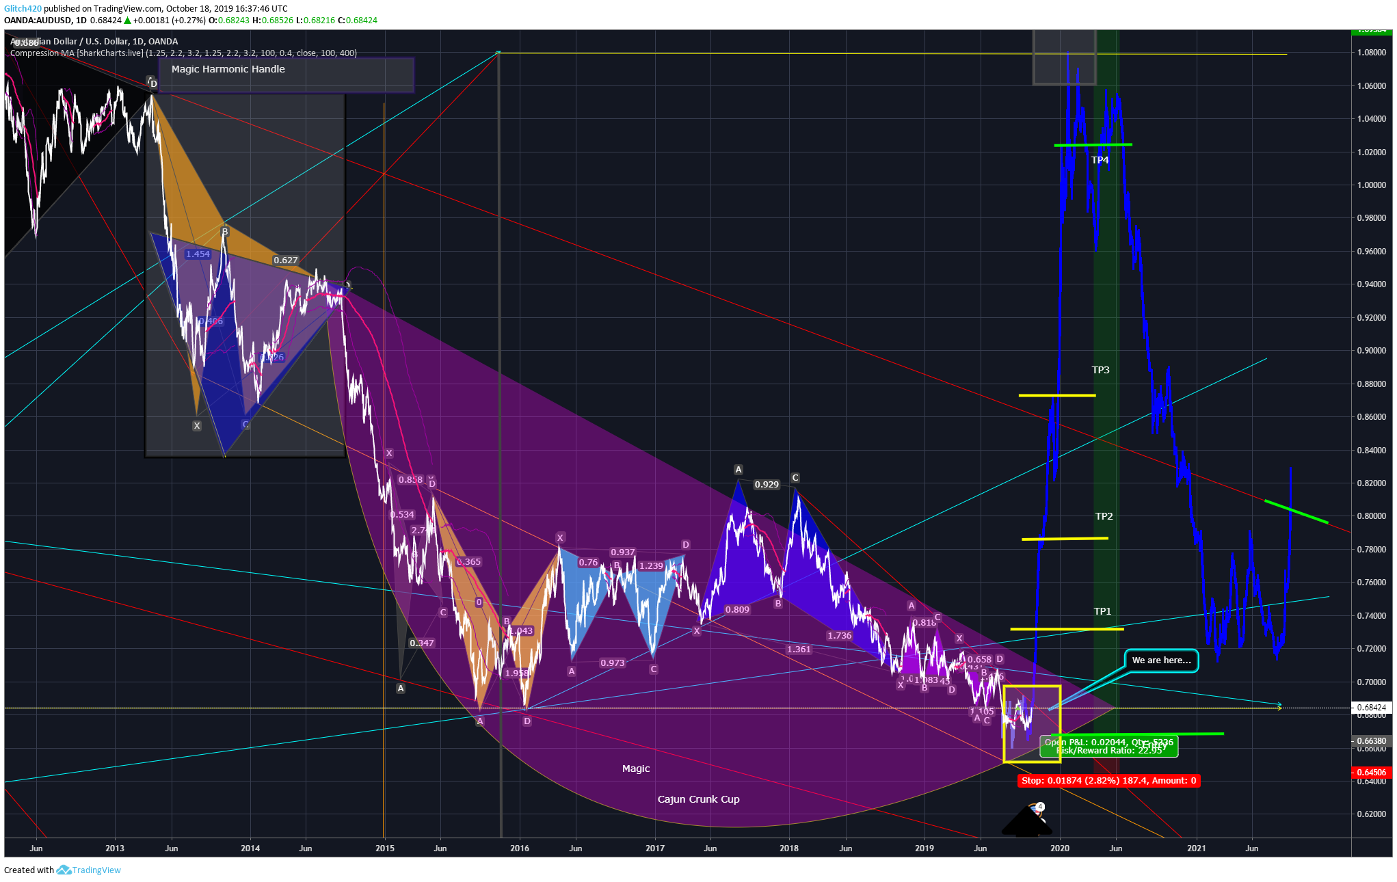
Task: Click the 0.66380 price axis tag
Action: pos(1371,741)
